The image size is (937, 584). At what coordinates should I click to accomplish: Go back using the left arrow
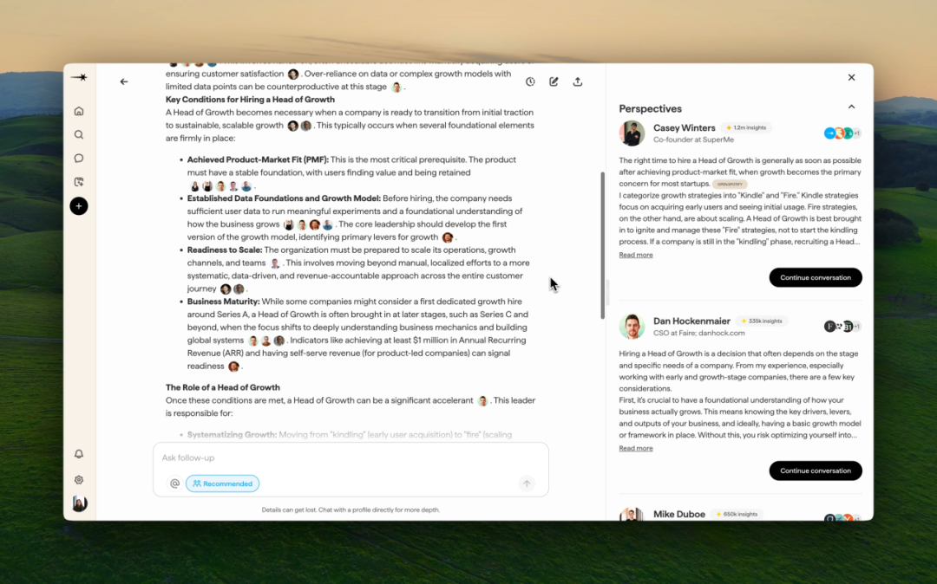pyautogui.click(x=124, y=81)
